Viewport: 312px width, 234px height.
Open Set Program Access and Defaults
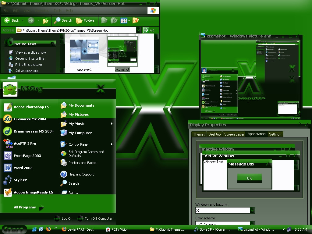click(82, 154)
